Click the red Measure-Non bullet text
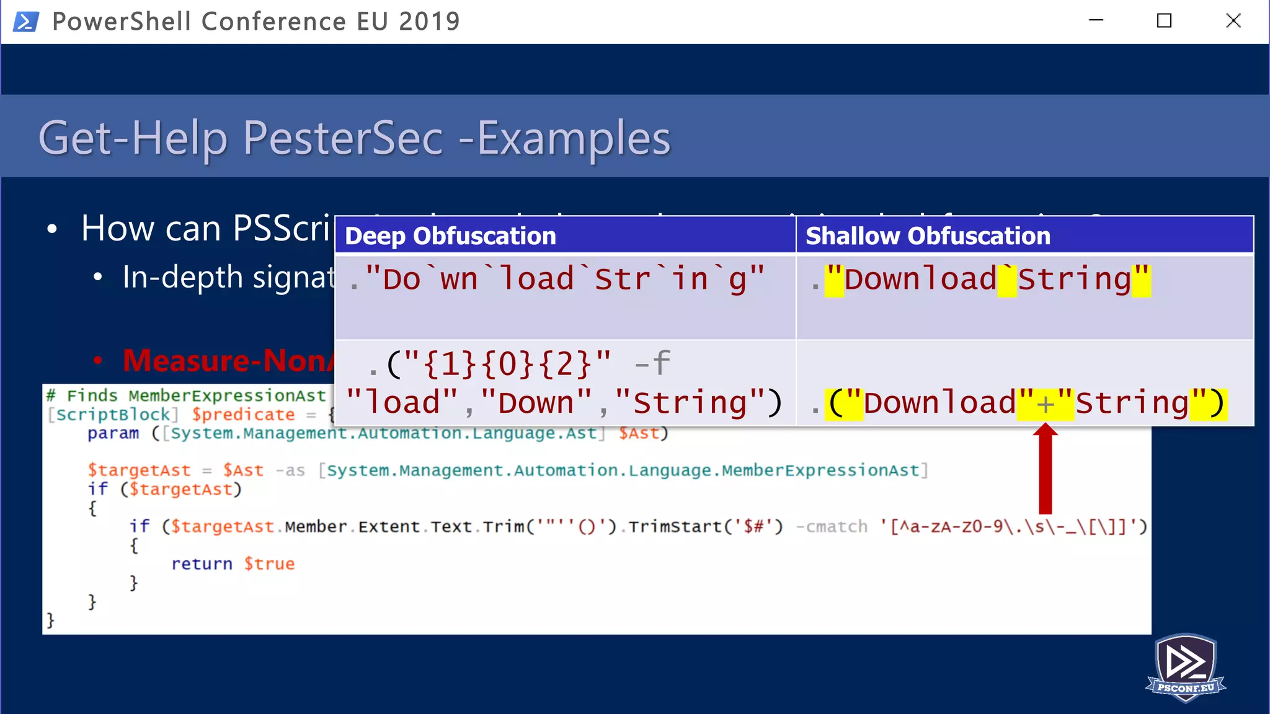Viewport: 1270px width, 714px height. coord(228,361)
